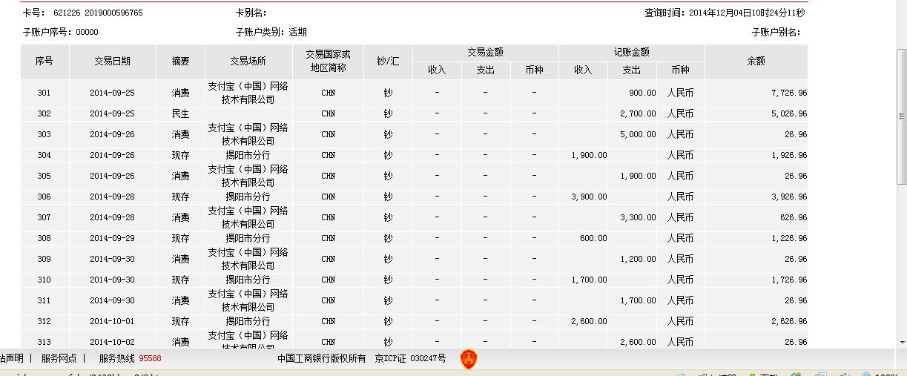Viewport: 907px width, 376px height.
Task: Click balance 1,226.96 in row 308
Action: [789, 239]
